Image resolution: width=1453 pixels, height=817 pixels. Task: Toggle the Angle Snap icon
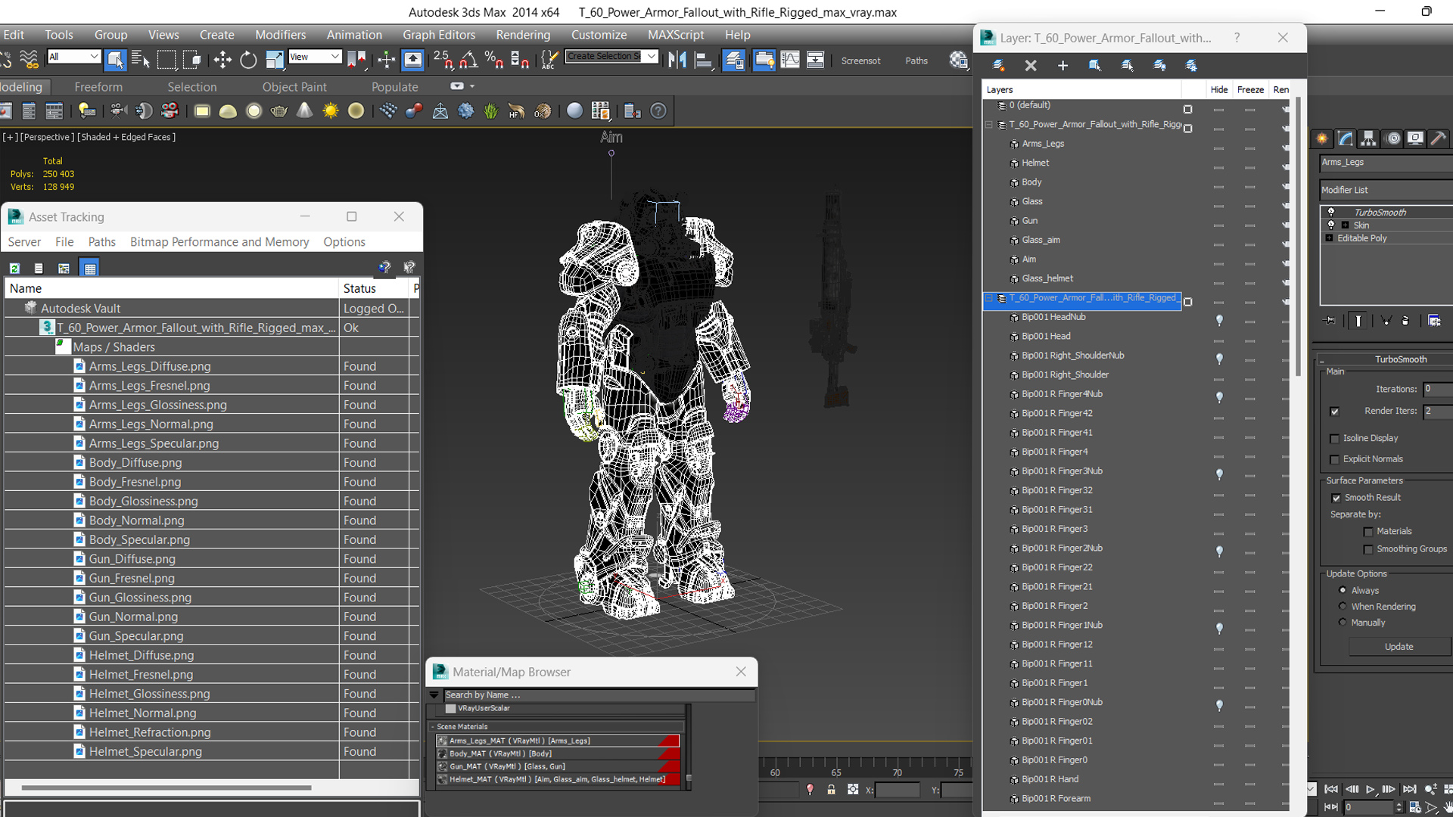click(468, 60)
